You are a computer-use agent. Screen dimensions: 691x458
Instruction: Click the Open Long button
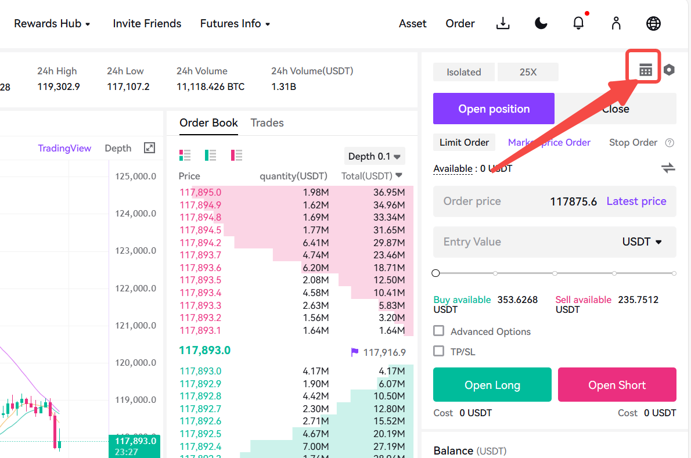point(492,384)
